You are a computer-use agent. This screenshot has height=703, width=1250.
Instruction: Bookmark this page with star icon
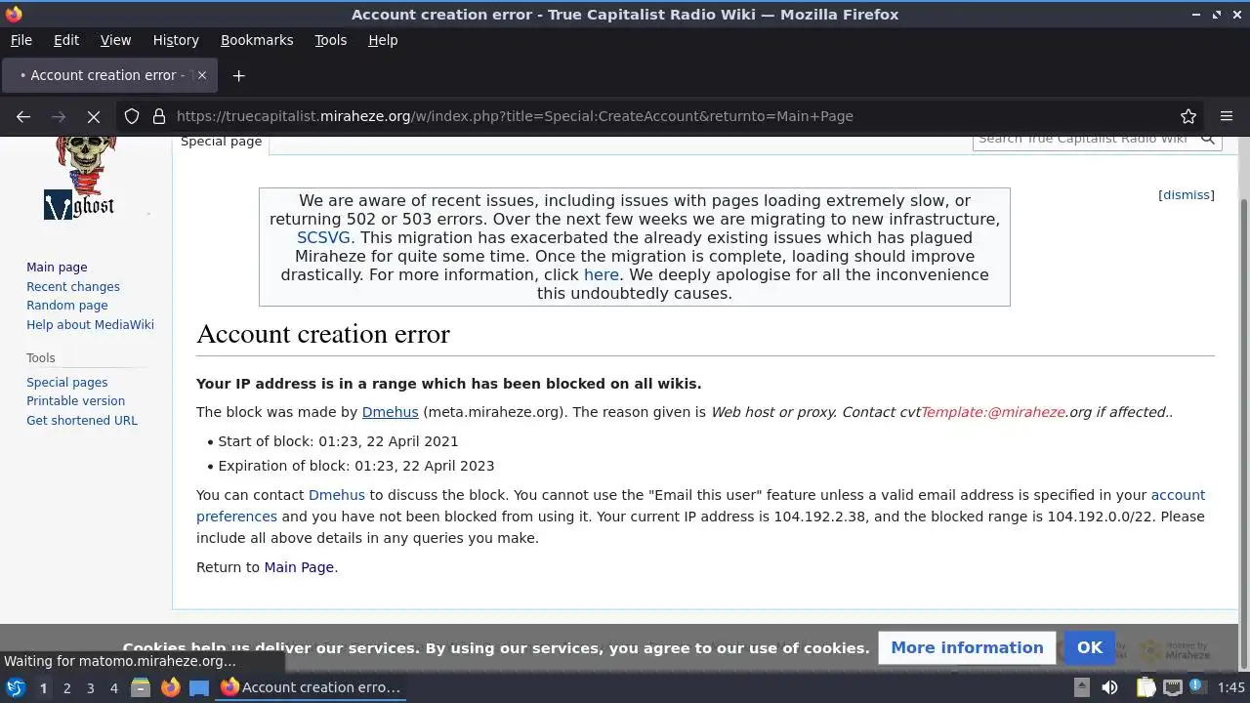click(1188, 116)
